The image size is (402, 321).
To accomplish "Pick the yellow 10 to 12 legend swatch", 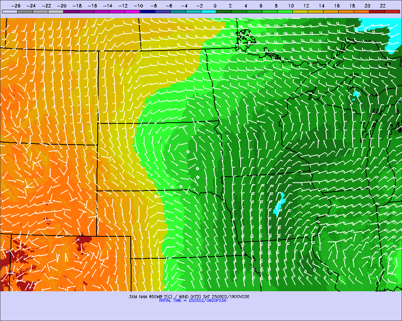I will click(x=300, y=11).
